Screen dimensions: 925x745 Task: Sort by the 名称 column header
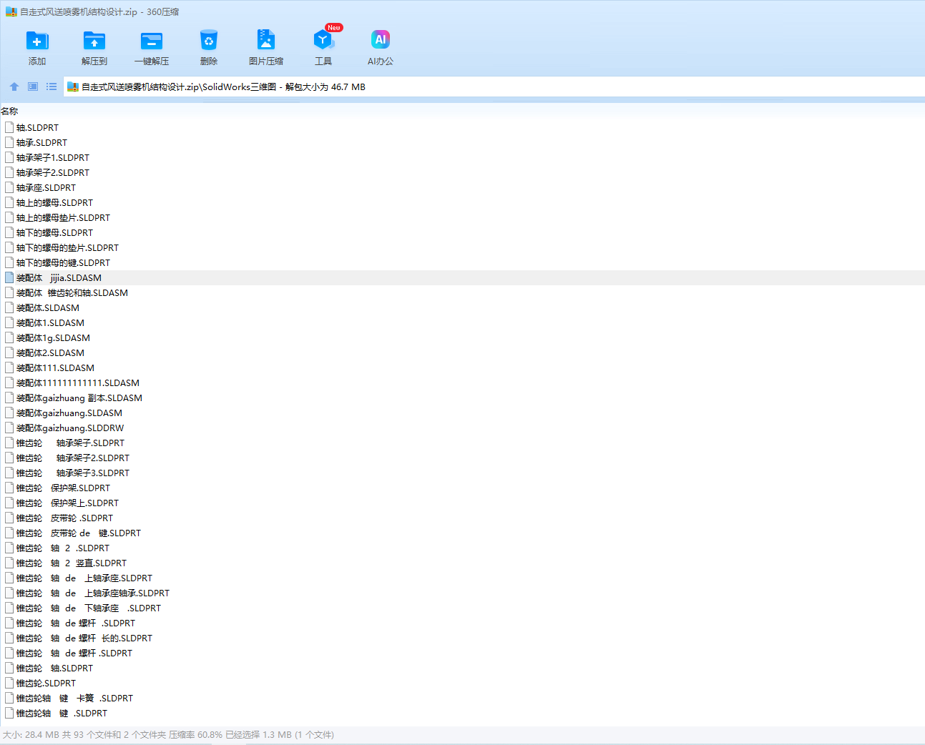pyautogui.click(x=9, y=111)
